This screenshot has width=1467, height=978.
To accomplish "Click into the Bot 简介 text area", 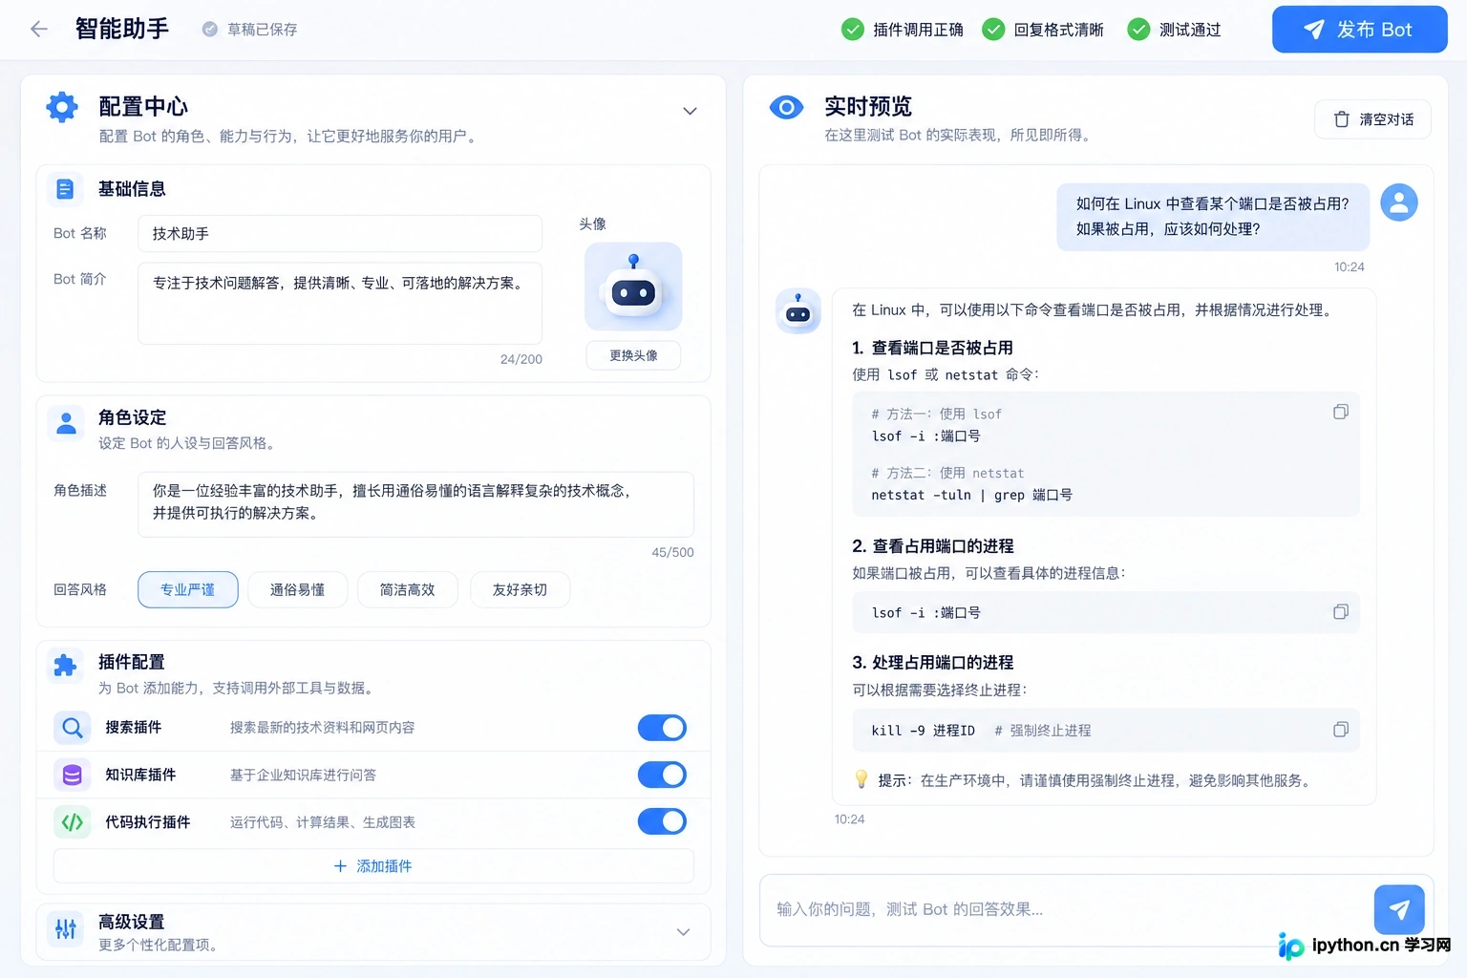I will [x=340, y=303].
